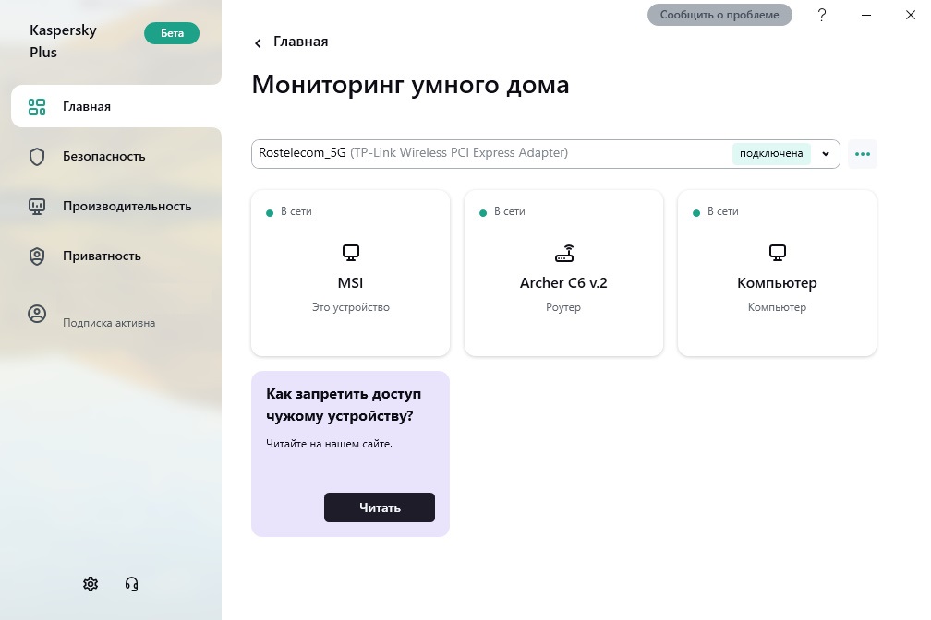Screen dimensions: 931x620
Task: Click the MSI device monitor icon
Action: [x=350, y=253]
